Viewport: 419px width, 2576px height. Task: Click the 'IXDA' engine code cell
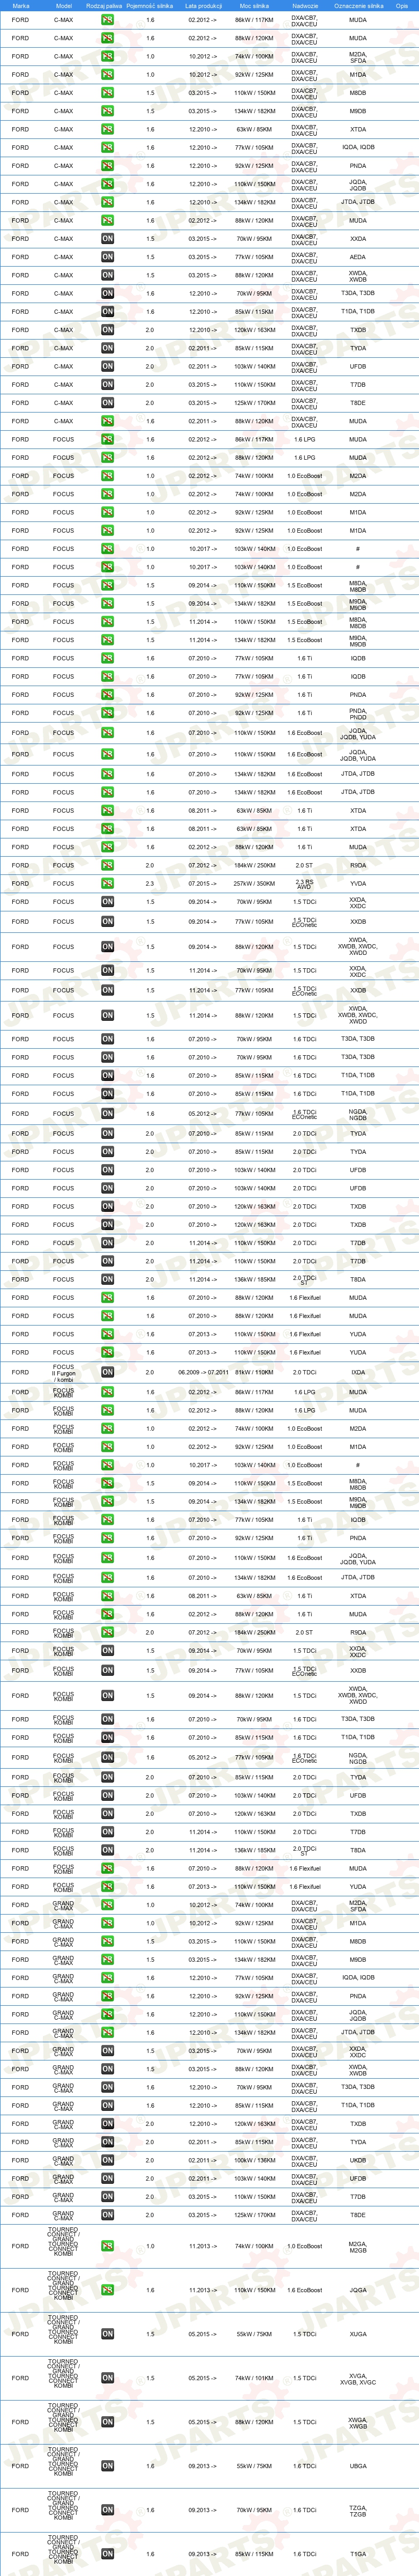358,1372
